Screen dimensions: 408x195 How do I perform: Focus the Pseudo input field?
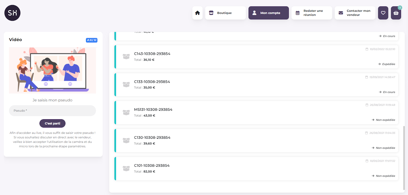click(x=52, y=111)
